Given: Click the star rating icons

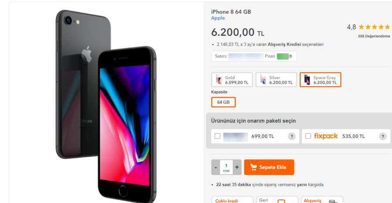Looking at the screenshot, I should tap(374, 27).
